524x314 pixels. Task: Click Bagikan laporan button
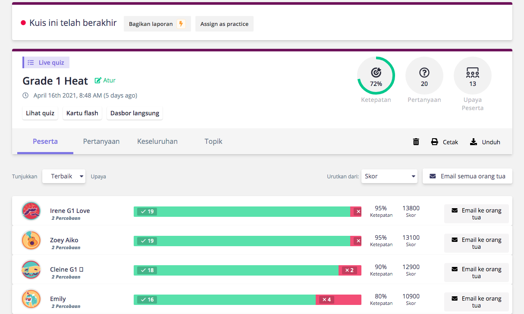[x=157, y=24]
